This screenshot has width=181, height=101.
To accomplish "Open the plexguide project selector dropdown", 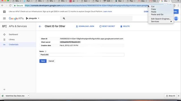I will pyautogui.click(x=33, y=18).
